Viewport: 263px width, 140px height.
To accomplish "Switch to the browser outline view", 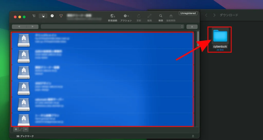I will [34, 16].
